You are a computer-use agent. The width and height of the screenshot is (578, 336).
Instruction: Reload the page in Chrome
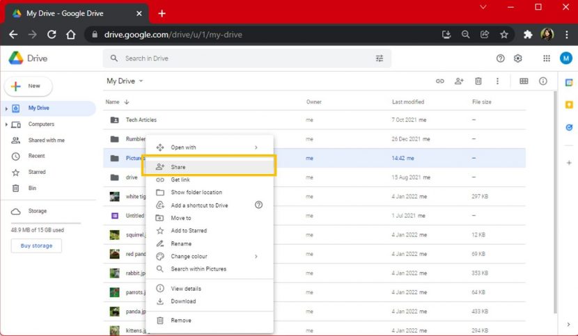tap(52, 35)
